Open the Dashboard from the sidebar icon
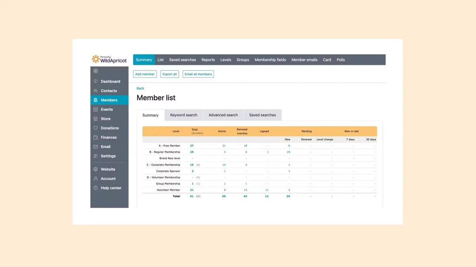The image size is (476, 267). click(x=96, y=81)
